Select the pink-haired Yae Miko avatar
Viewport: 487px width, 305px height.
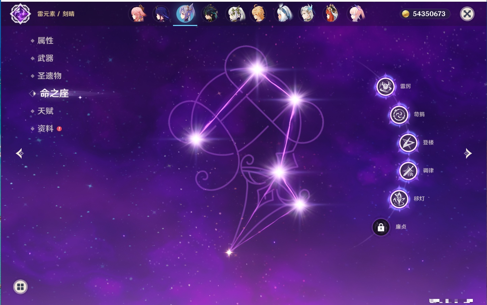tap(138, 14)
